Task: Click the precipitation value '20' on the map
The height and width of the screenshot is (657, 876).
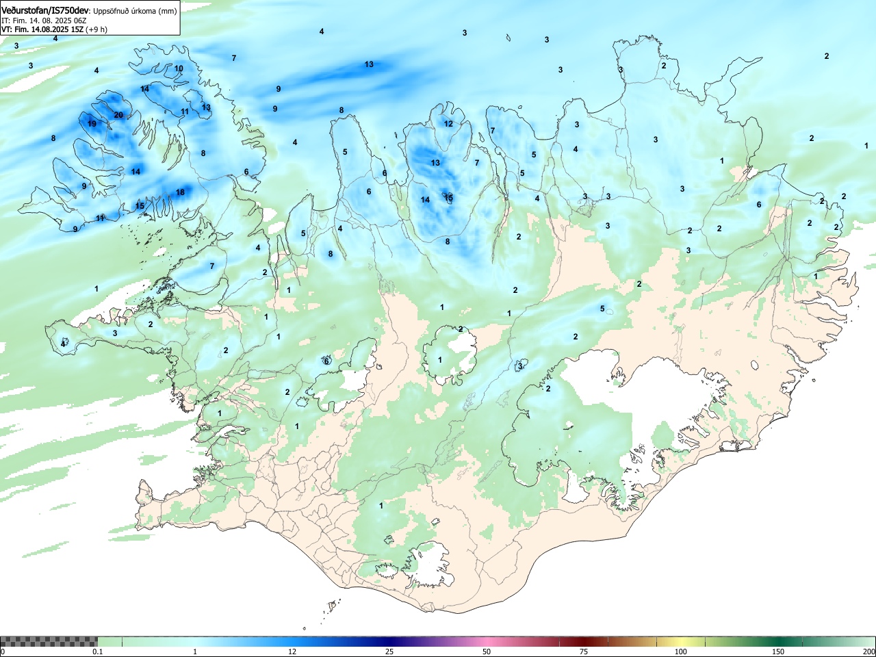Action: 118,115
